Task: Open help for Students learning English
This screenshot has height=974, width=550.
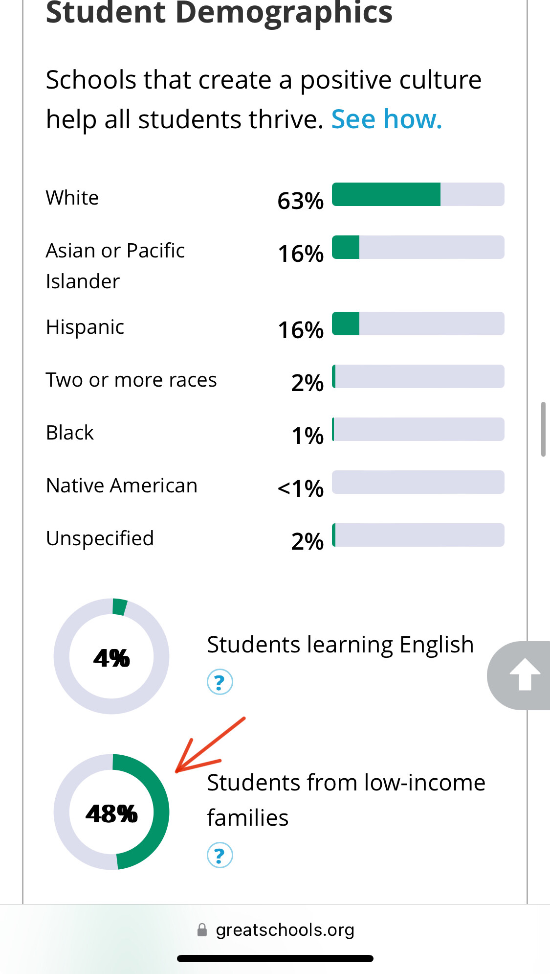Action: tap(220, 681)
